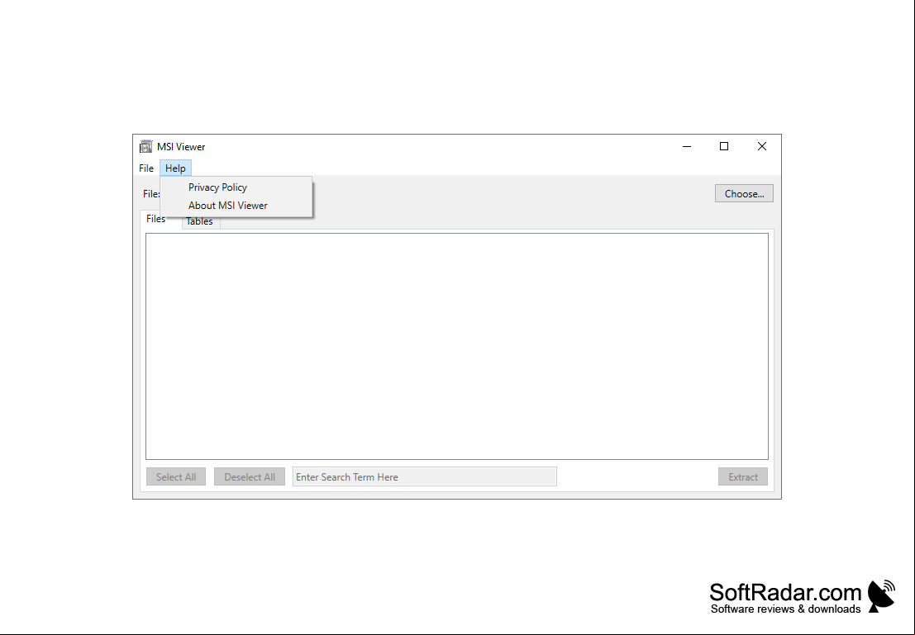Click the Select All button
The image size is (915, 635).
pos(176,477)
